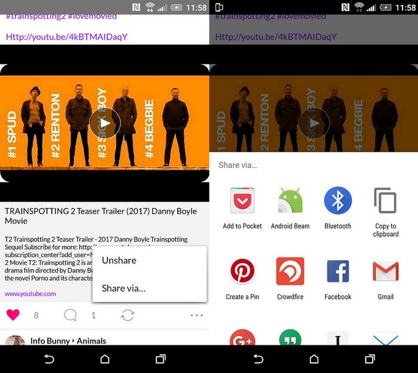Screen dimensions: 418x373
Task: Share via Android Beam
Action: (x=290, y=209)
